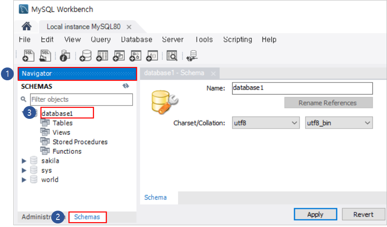Click the schema Name input field
Image resolution: width=387 pixels, height=227 pixels.
302,88
